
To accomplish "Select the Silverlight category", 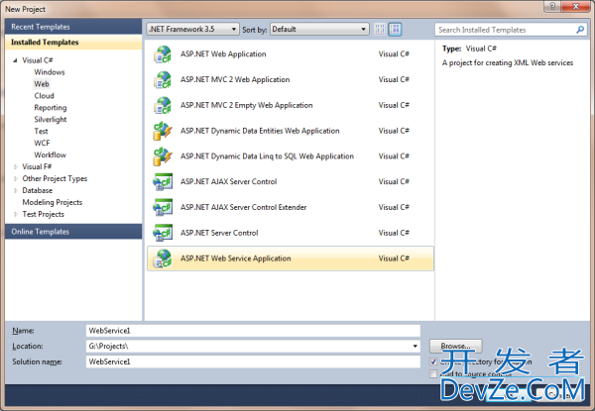I will (x=51, y=119).
